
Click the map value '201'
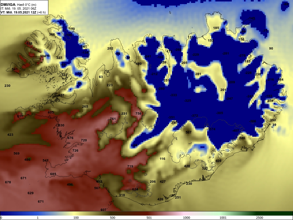[223, 90]
